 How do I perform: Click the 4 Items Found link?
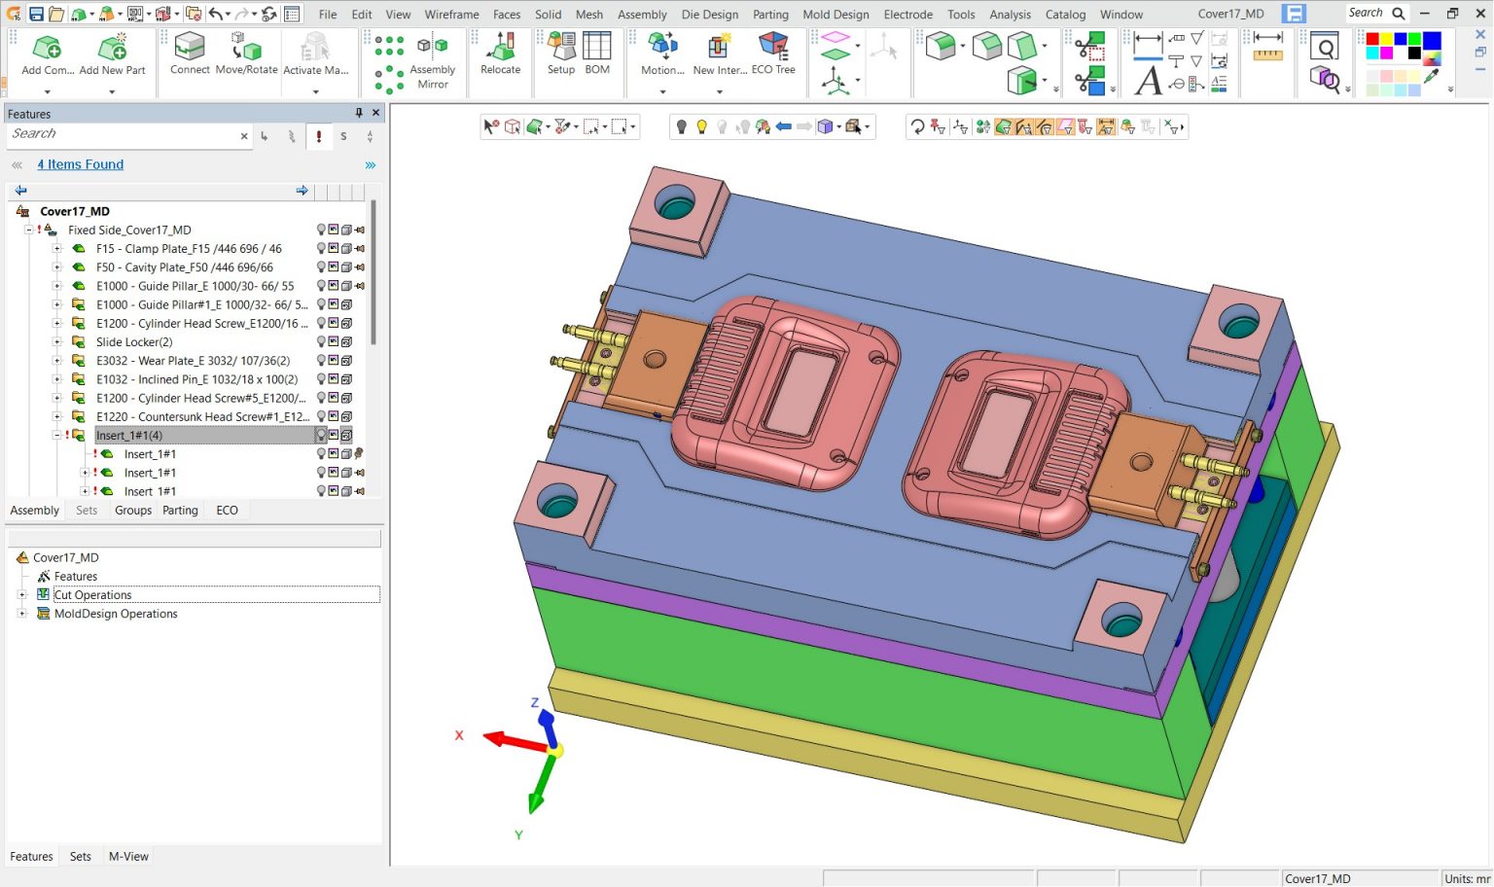[x=80, y=164]
